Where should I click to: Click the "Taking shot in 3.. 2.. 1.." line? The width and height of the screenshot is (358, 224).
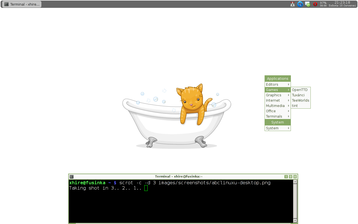pyautogui.click(x=105, y=188)
